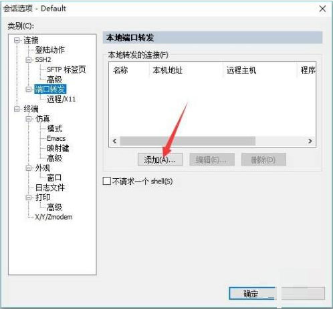Select the 远程/X11 tree item
This screenshot has height=309, width=333.
pos(62,99)
